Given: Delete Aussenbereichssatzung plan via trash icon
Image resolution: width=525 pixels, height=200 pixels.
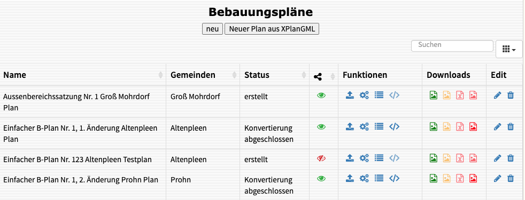Looking at the screenshot, I should click(x=510, y=95).
